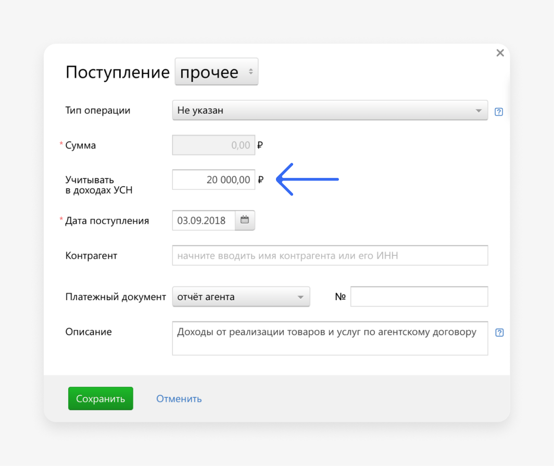Image resolution: width=554 pixels, height=466 pixels.
Task: Click the Контрагент label
Action: coord(91,255)
